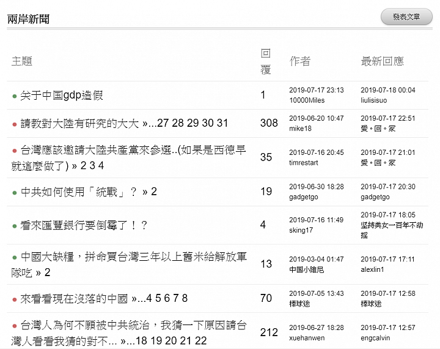Go to page 2 of 台灣應該邀請大陸共產黨來參選 thread
Viewport: 440px width, 349px height.
coord(83,166)
